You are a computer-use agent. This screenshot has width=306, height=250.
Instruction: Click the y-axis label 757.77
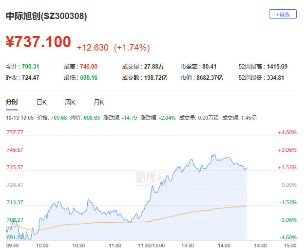click(15, 132)
